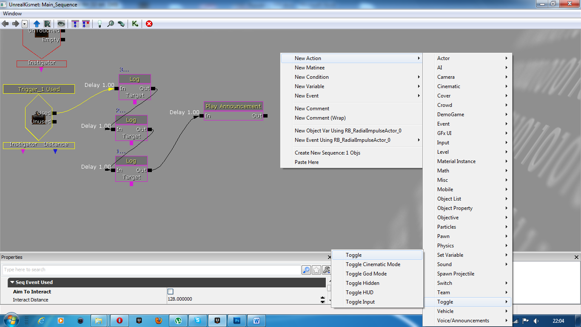Click the red circle X toolbar icon

click(149, 24)
